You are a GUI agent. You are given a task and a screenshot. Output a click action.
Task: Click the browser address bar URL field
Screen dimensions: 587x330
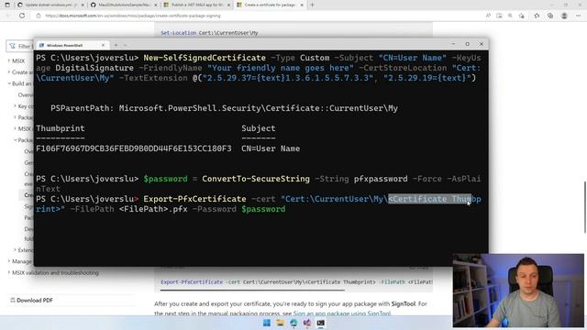pos(259,16)
